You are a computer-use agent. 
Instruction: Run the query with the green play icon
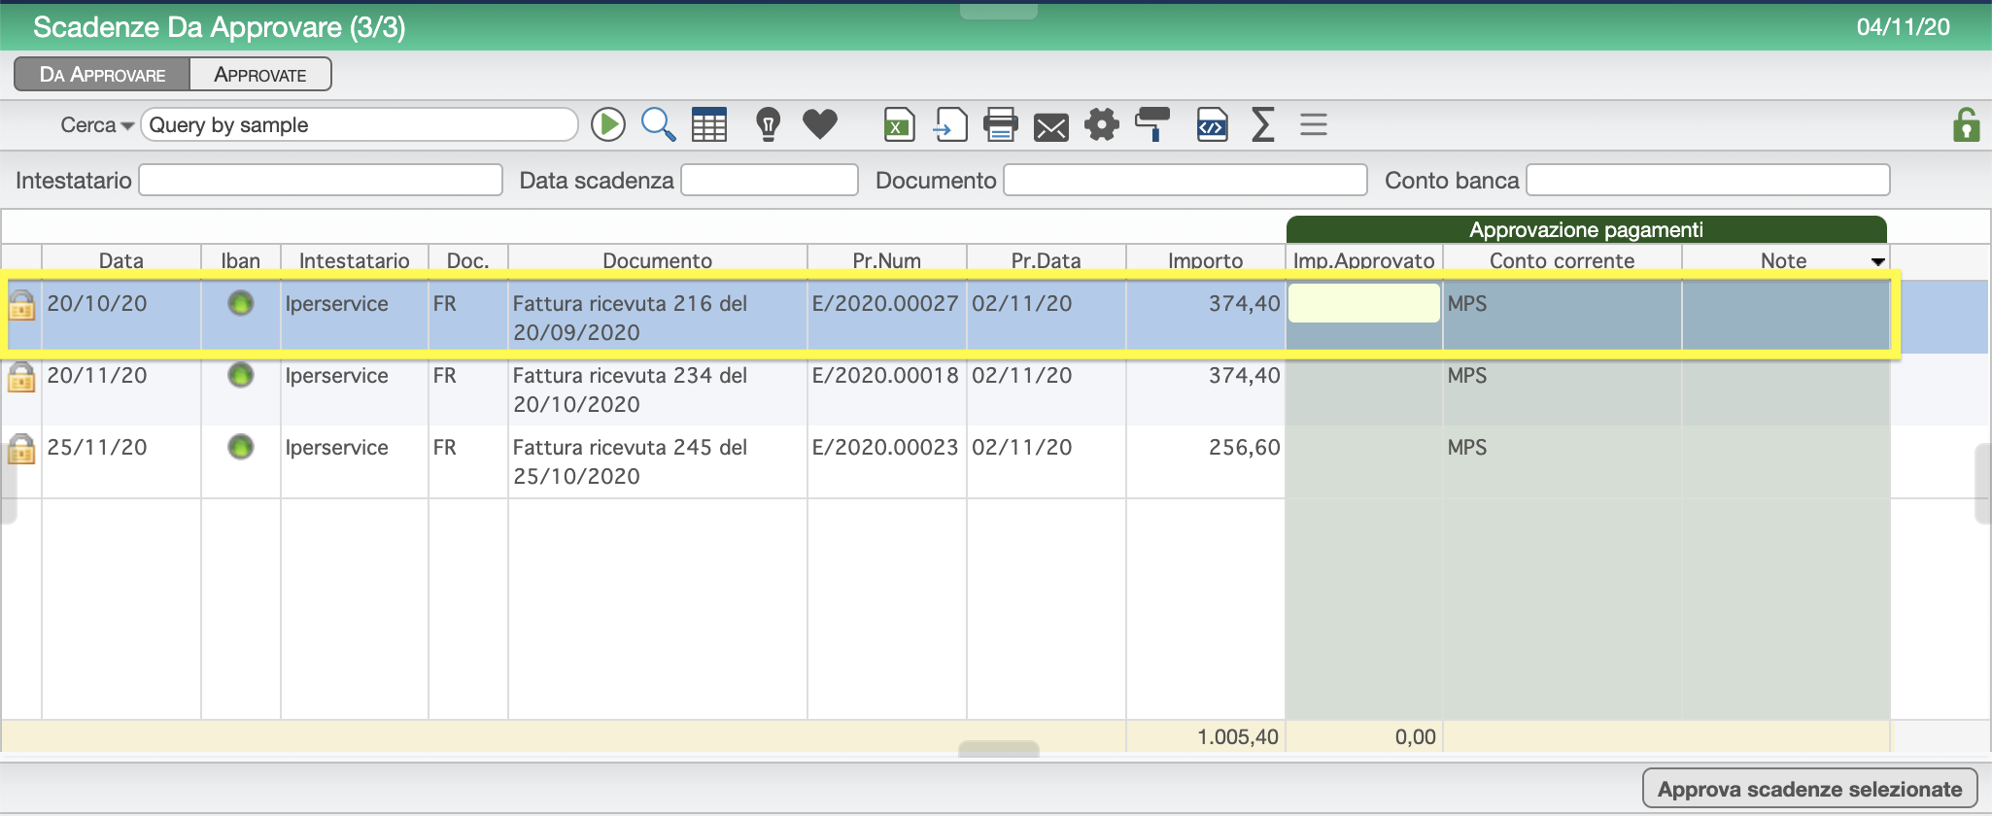(608, 124)
